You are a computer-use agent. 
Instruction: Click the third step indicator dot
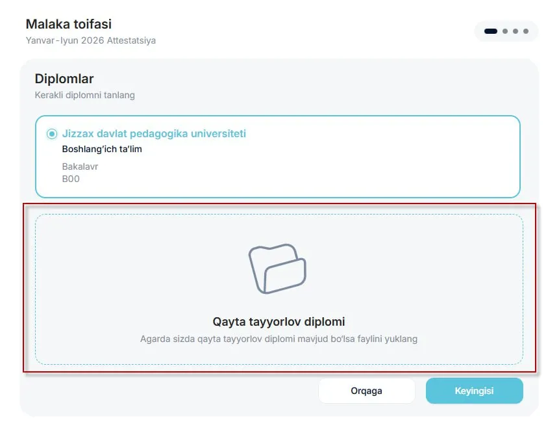click(515, 31)
